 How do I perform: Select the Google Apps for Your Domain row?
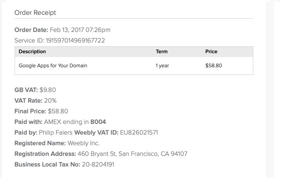53,66
